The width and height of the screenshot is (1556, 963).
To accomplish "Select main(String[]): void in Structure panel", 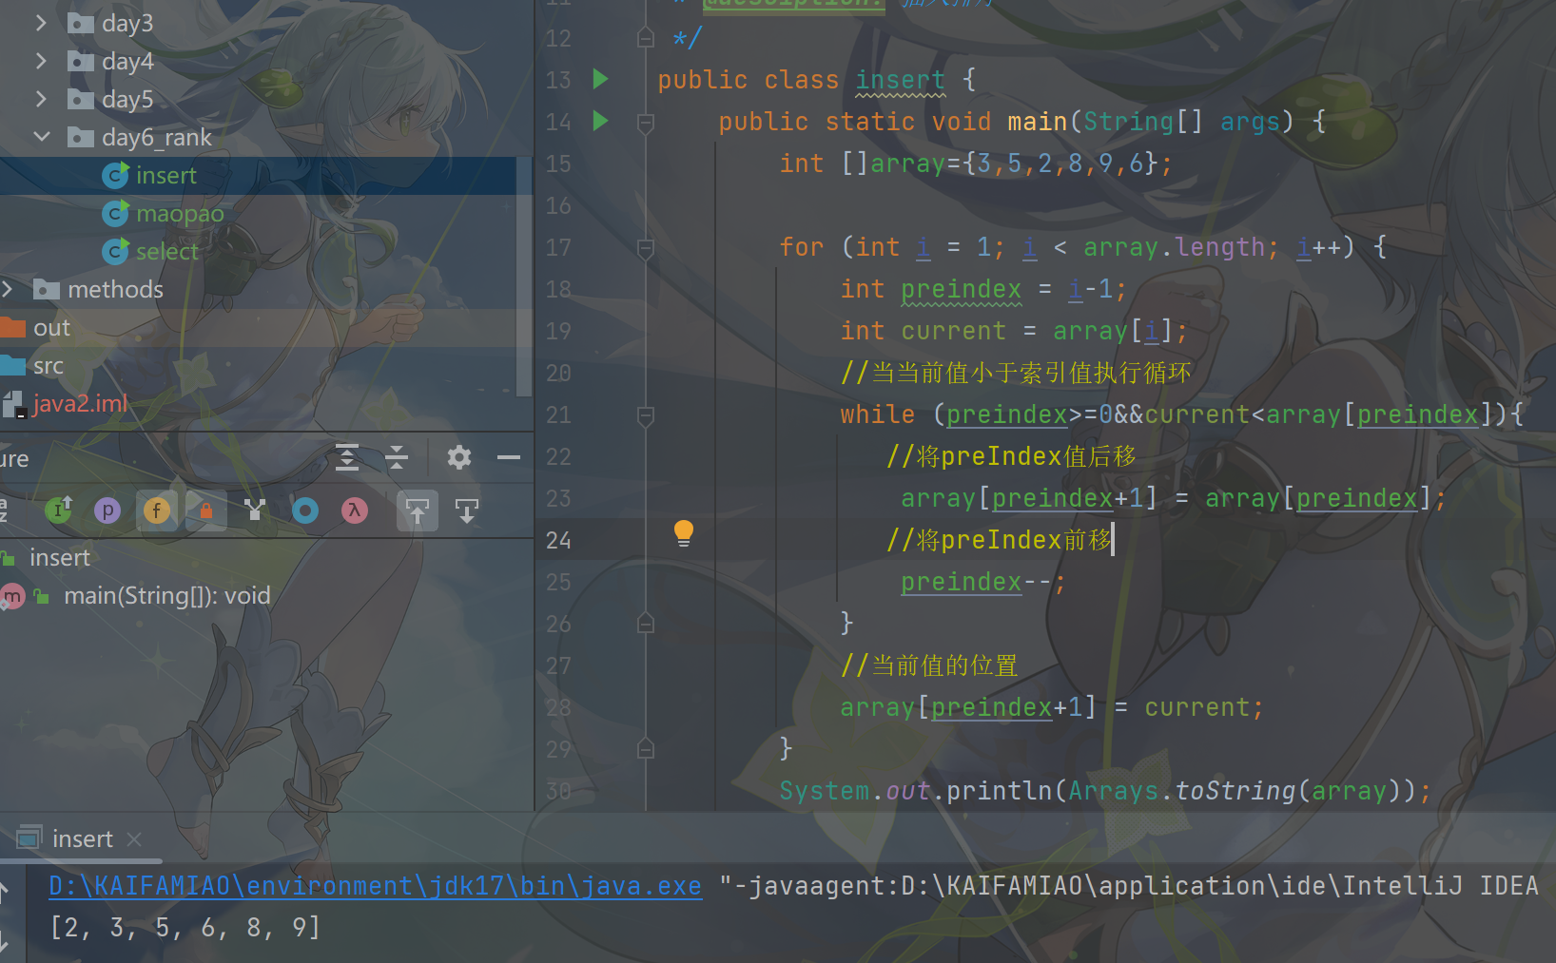I will [167, 595].
